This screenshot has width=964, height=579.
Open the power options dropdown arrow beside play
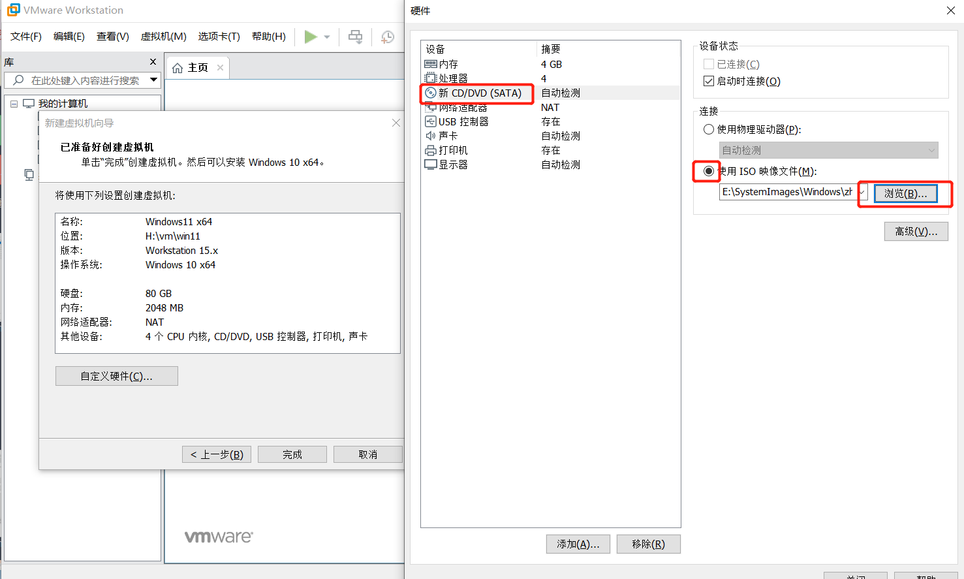(327, 37)
